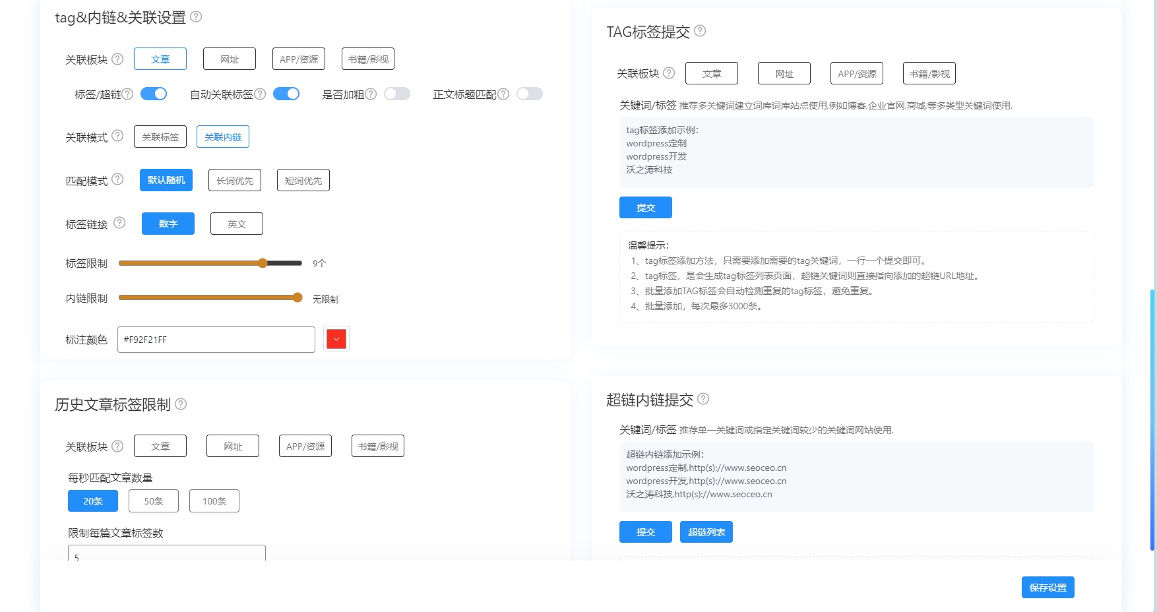Enable the 是否加粗 switch
The height and width of the screenshot is (612, 1157).
coord(397,94)
